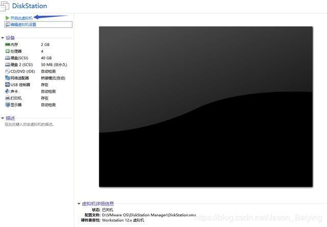Select the 硬盘 2 (SCSI) disk icon

7,65
